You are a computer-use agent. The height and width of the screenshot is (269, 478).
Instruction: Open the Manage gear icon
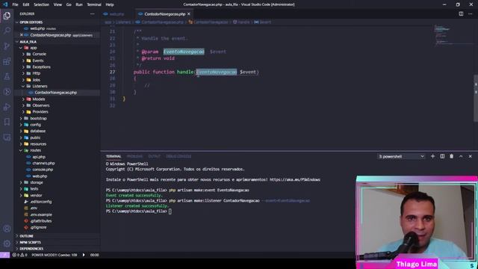click(7, 244)
